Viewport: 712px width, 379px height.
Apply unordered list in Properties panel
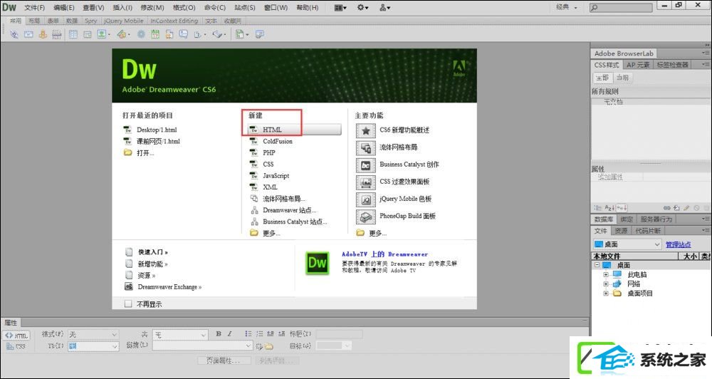coord(248,333)
